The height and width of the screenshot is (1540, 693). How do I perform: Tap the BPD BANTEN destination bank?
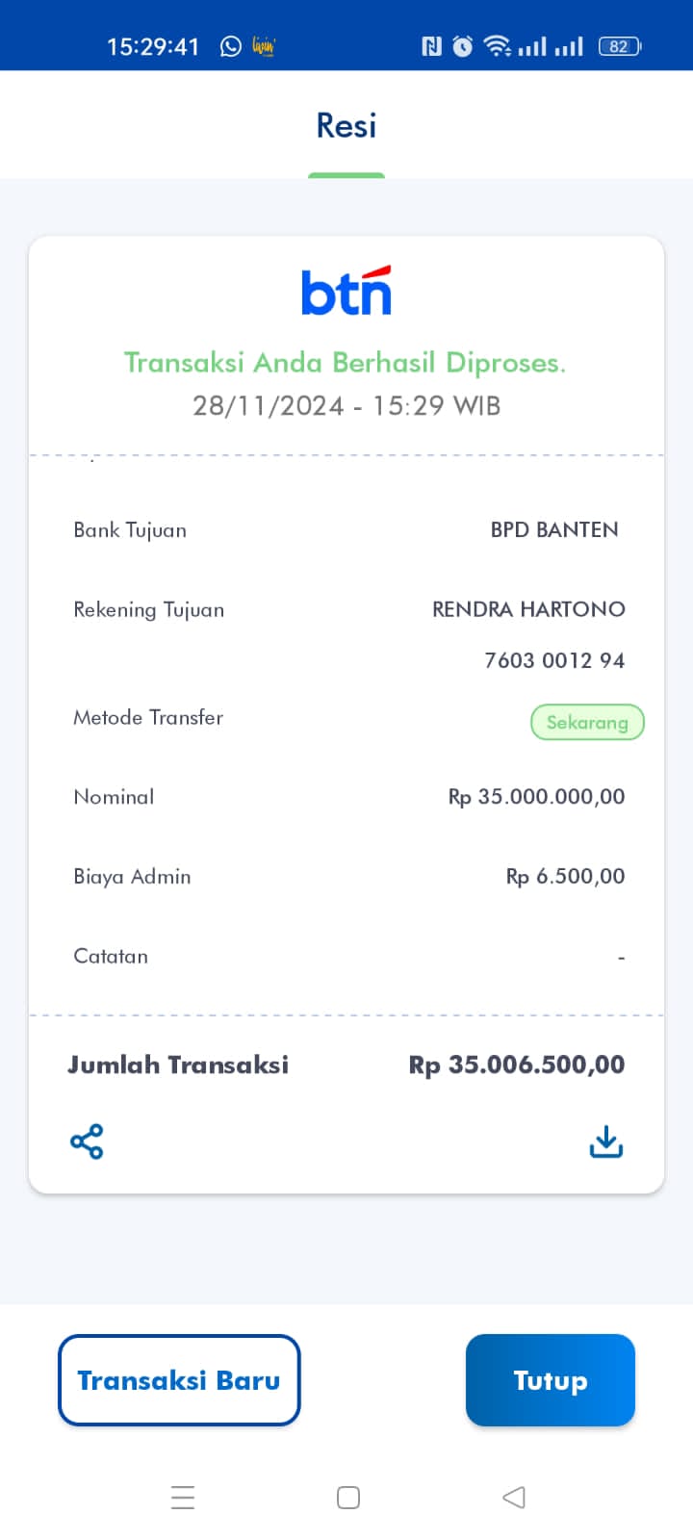click(554, 529)
